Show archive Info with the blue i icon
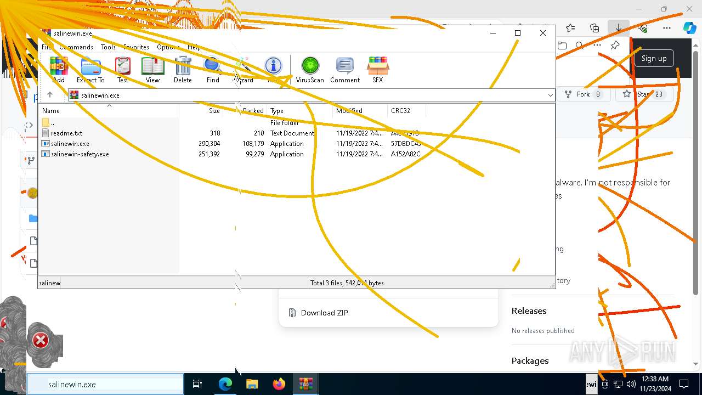The width and height of the screenshot is (702, 395). [273, 70]
